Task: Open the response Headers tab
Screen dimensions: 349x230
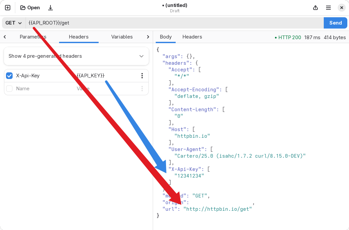Action: tap(192, 37)
